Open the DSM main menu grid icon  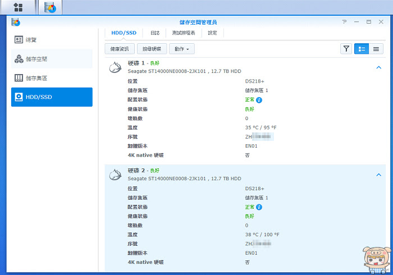(x=18, y=7)
